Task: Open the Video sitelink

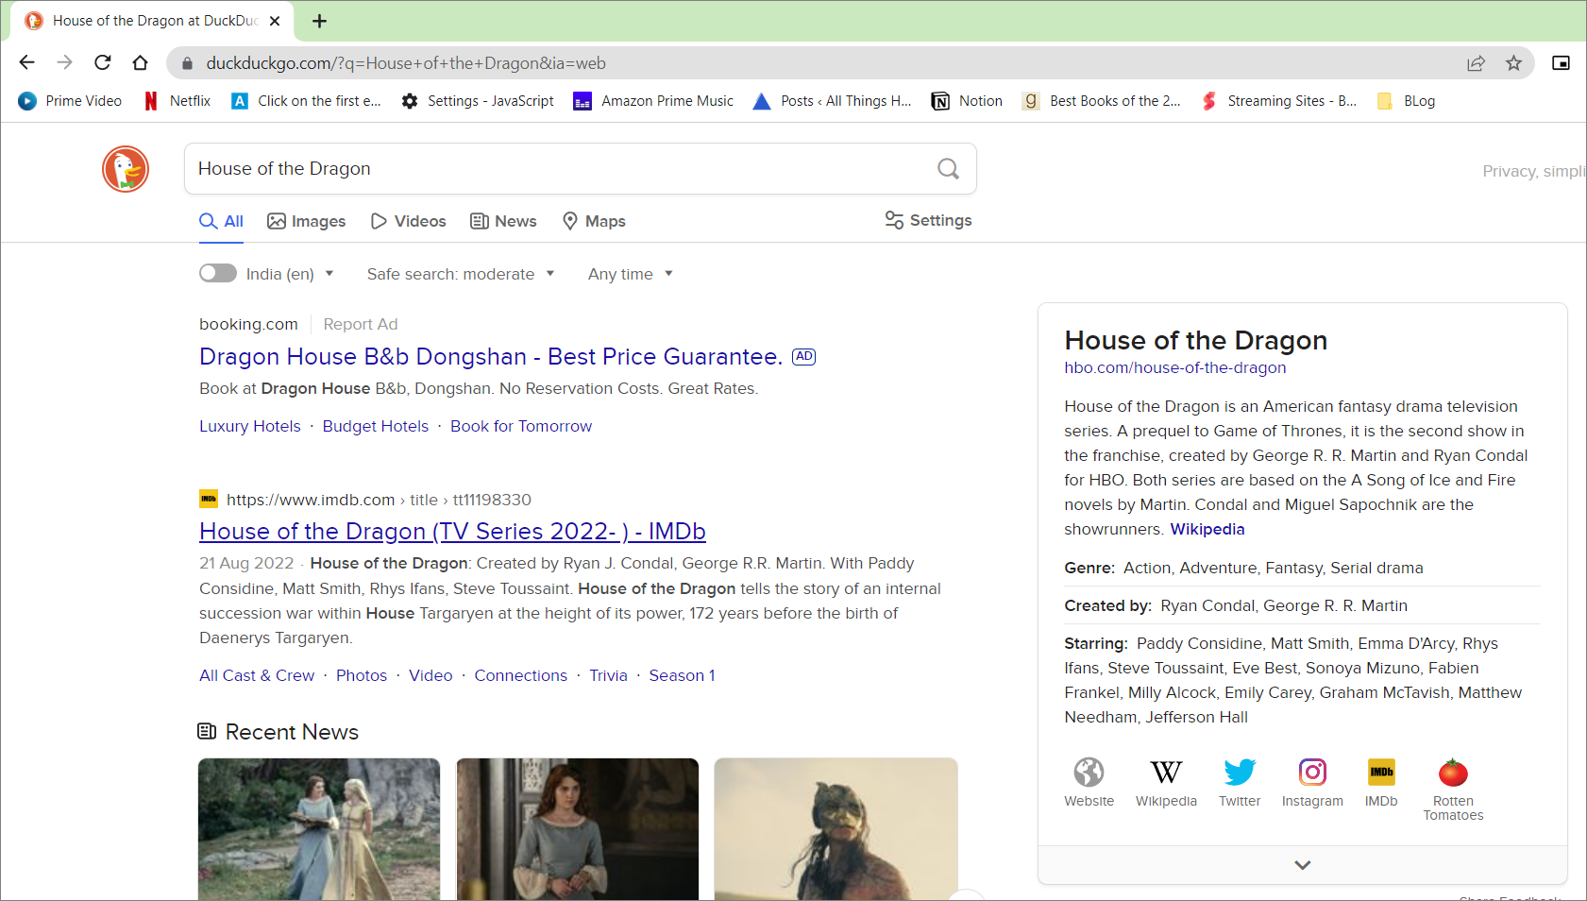Action: [x=431, y=675]
